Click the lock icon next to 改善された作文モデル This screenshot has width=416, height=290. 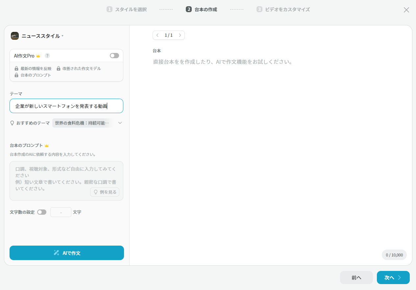tap(59, 69)
